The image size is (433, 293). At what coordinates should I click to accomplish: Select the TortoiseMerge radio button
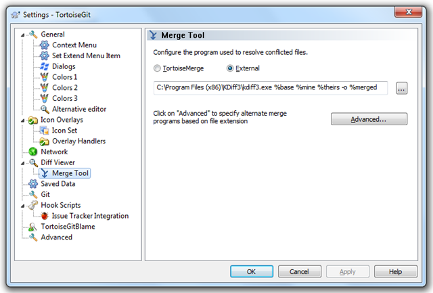pyautogui.click(x=157, y=68)
